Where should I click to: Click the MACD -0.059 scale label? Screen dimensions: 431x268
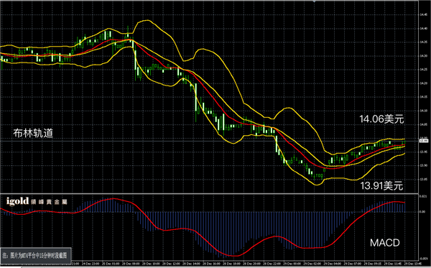tap(423, 259)
